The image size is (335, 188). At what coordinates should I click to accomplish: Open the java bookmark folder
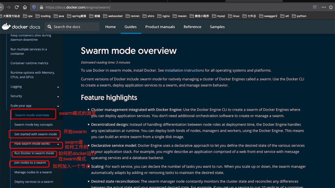coord(59,16)
